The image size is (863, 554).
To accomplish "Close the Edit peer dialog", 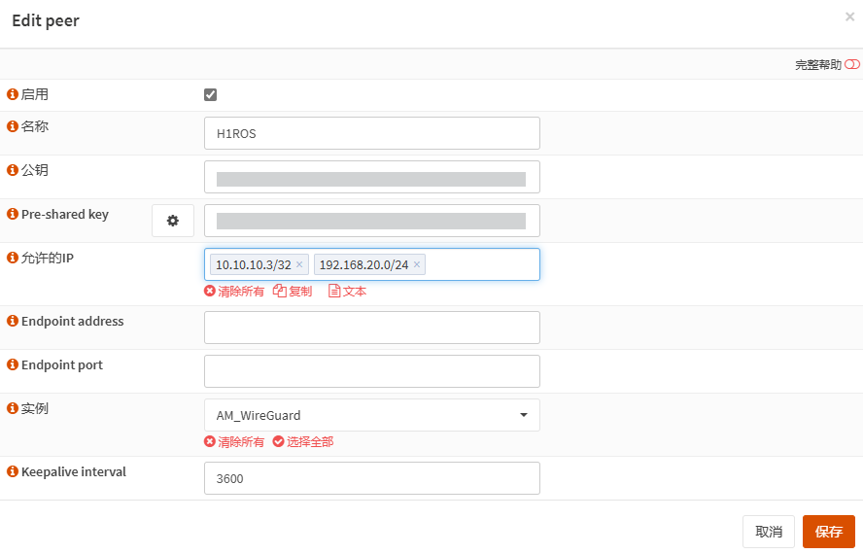I will tap(849, 17).
